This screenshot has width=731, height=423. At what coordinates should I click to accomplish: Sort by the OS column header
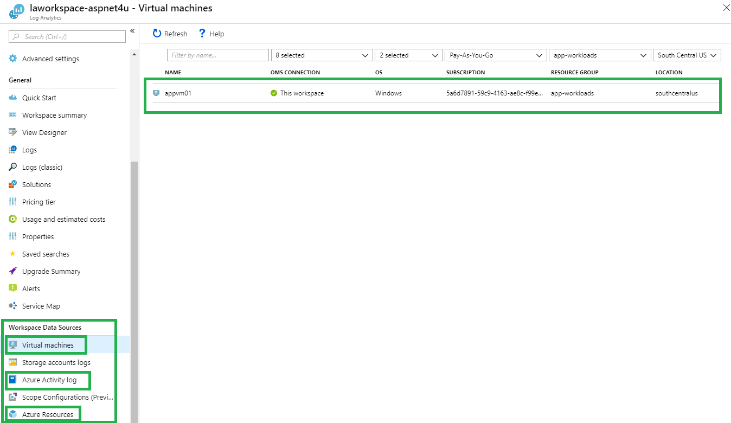click(379, 72)
